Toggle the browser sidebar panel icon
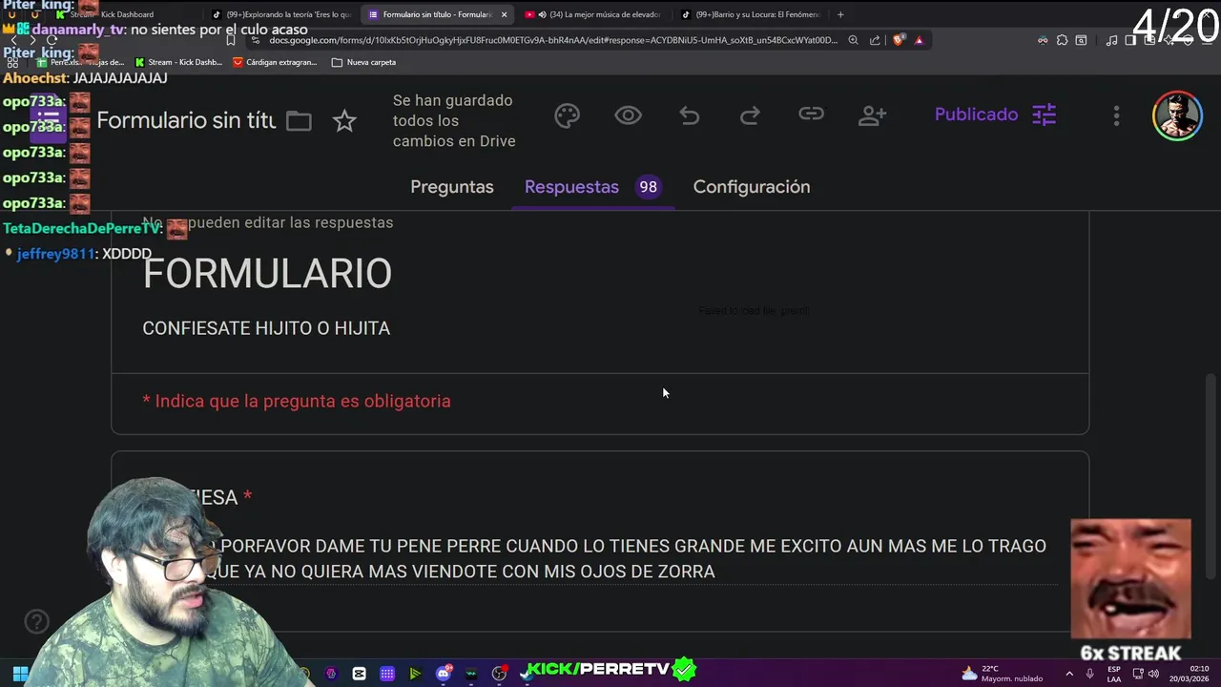 (1130, 40)
